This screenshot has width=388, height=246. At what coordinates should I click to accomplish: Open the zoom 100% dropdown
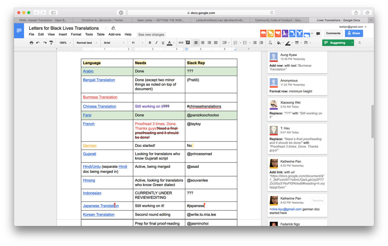tap(65, 43)
